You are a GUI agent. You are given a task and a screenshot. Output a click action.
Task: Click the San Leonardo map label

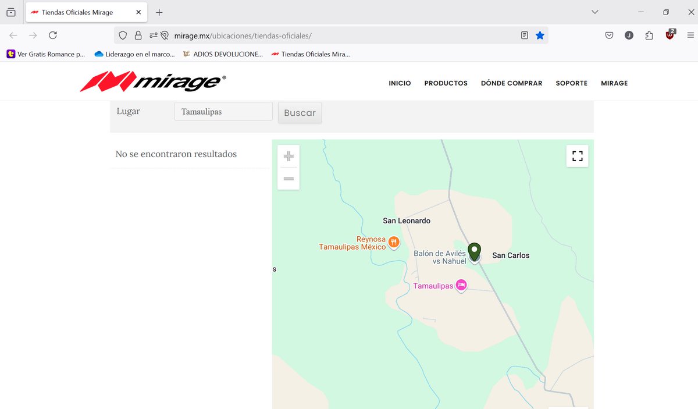click(x=407, y=220)
